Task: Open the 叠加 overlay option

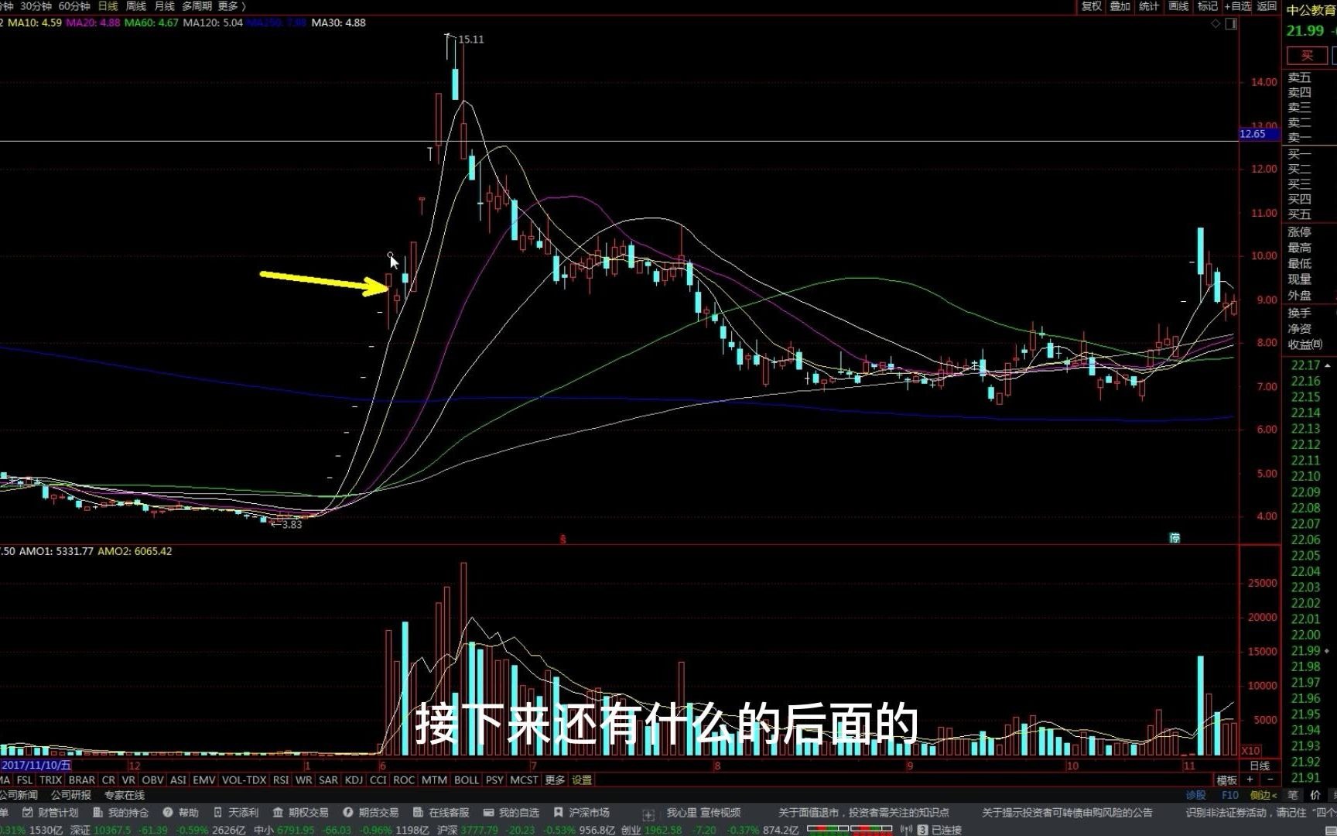Action: click(1120, 6)
